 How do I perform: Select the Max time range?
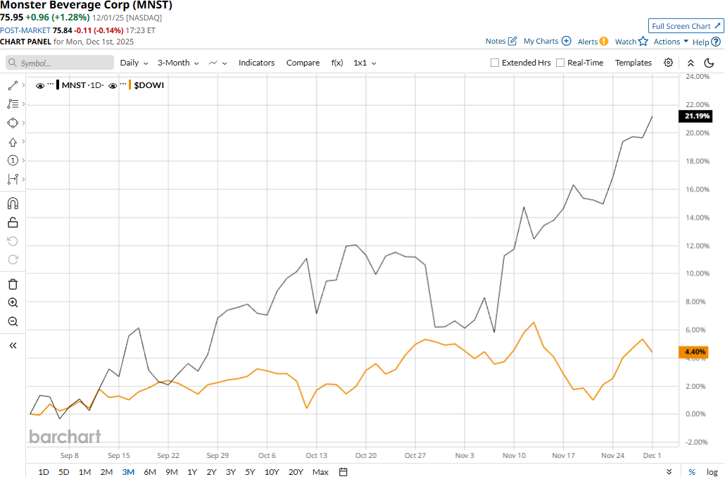coord(320,472)
